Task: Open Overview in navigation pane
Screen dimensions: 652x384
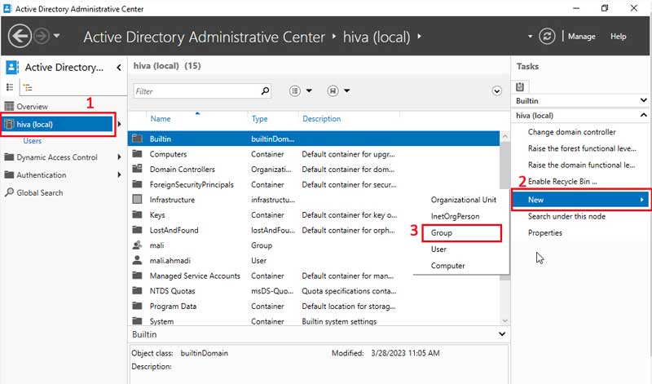Action: pyautogui.click(x=32, y=107)
